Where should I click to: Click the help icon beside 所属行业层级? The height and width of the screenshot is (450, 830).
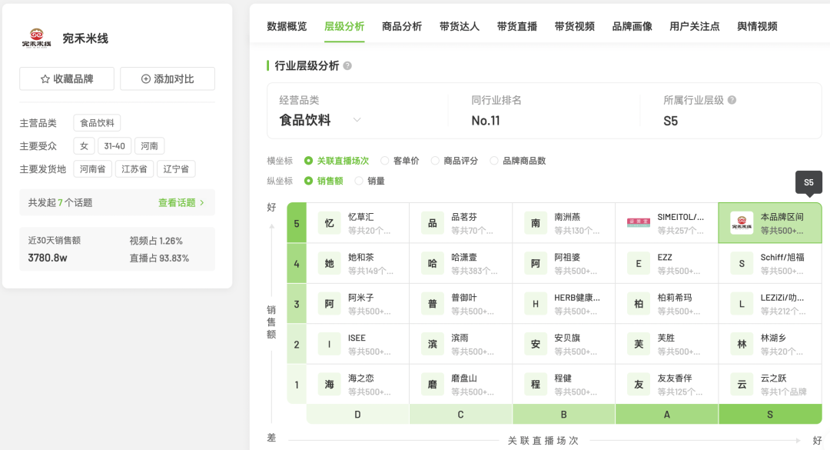click(732, 100)
